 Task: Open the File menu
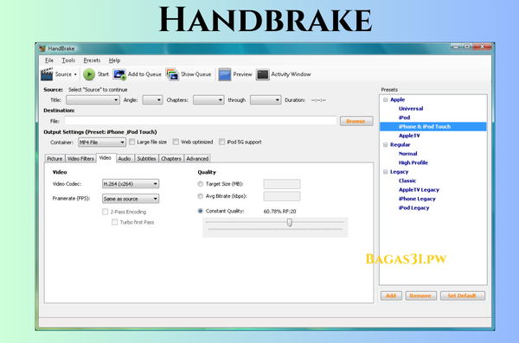[x=49, y=60]
